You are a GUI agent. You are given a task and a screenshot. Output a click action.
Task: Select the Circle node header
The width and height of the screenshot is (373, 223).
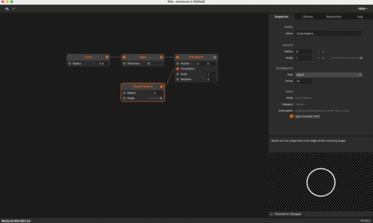(88, 57)
